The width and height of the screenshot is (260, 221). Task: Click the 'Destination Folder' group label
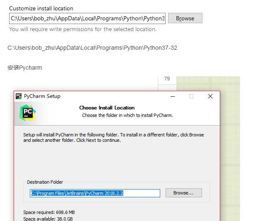coord(45,182)
